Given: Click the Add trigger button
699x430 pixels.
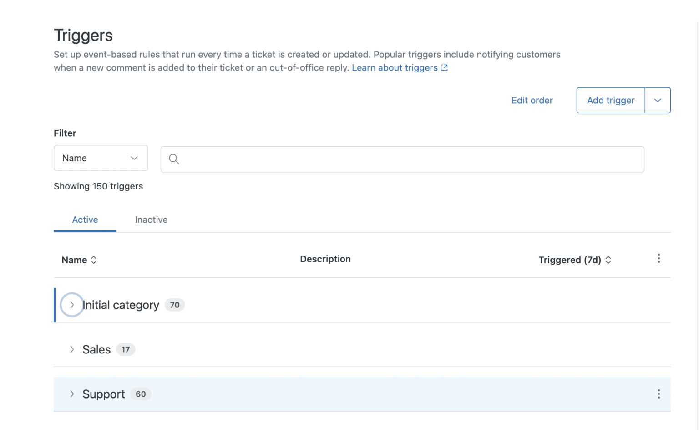Looking at the screenshot, I should 610,100.
